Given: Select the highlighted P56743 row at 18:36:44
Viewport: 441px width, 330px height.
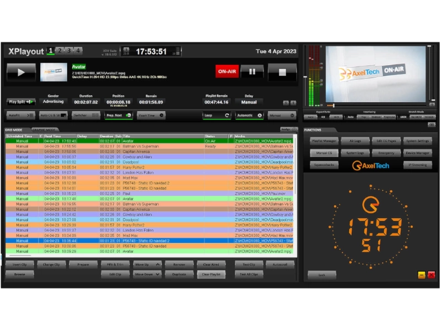Looking at the screenshot, I should (x=149, y=241).
